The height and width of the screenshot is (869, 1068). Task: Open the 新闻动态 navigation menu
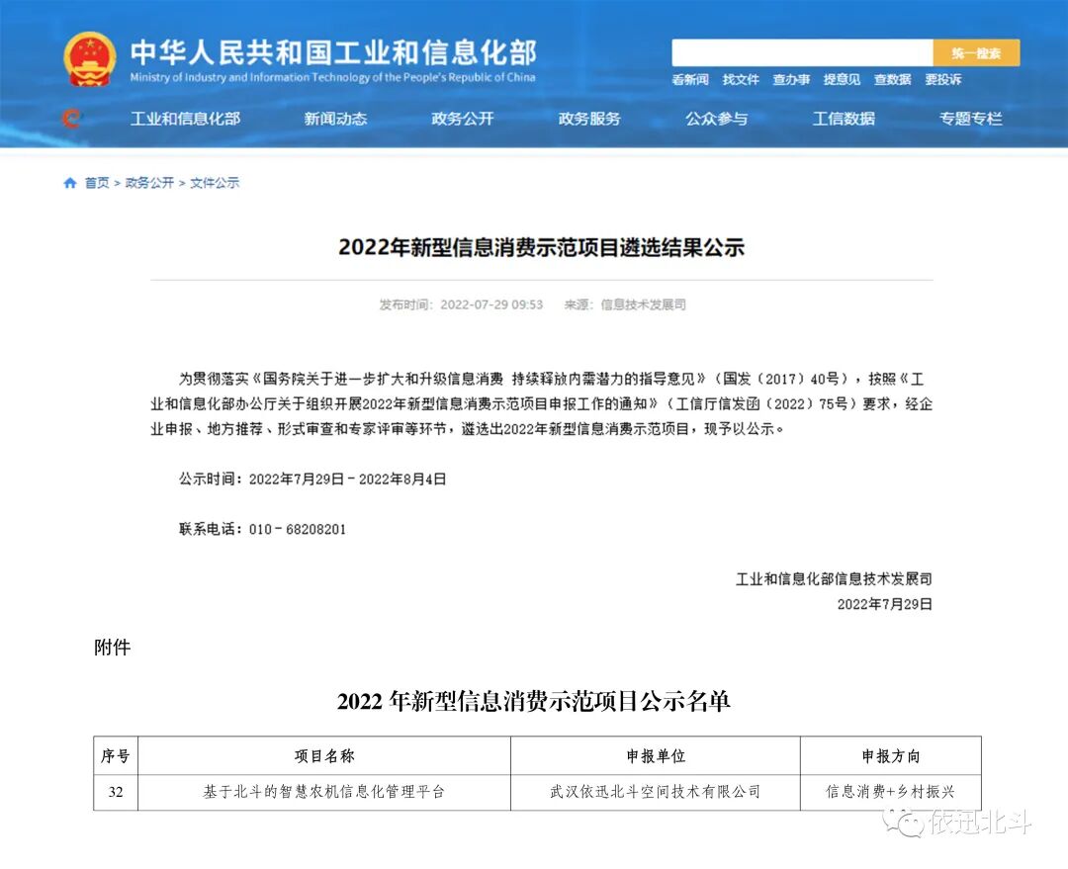(335, 119)
